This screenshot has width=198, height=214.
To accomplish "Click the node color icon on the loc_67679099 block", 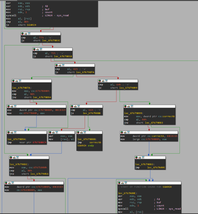I will [125, 106].
